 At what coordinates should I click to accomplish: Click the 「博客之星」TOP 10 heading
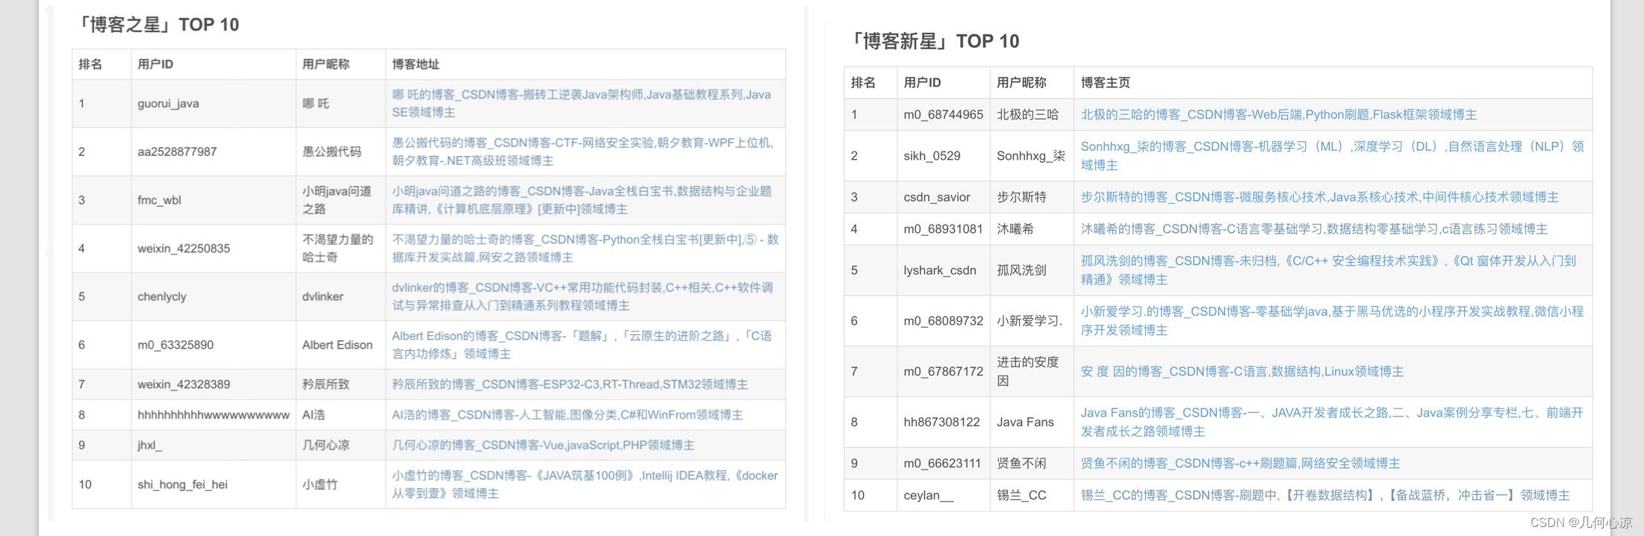click(157, 25)
